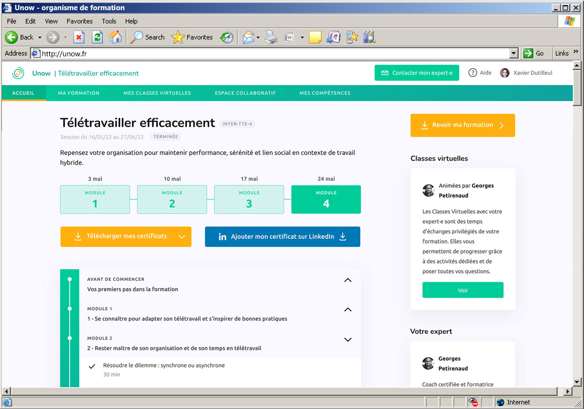Select the Module 4 progress step
Screen dimensions: 584x409
click(x=326, y=200)
